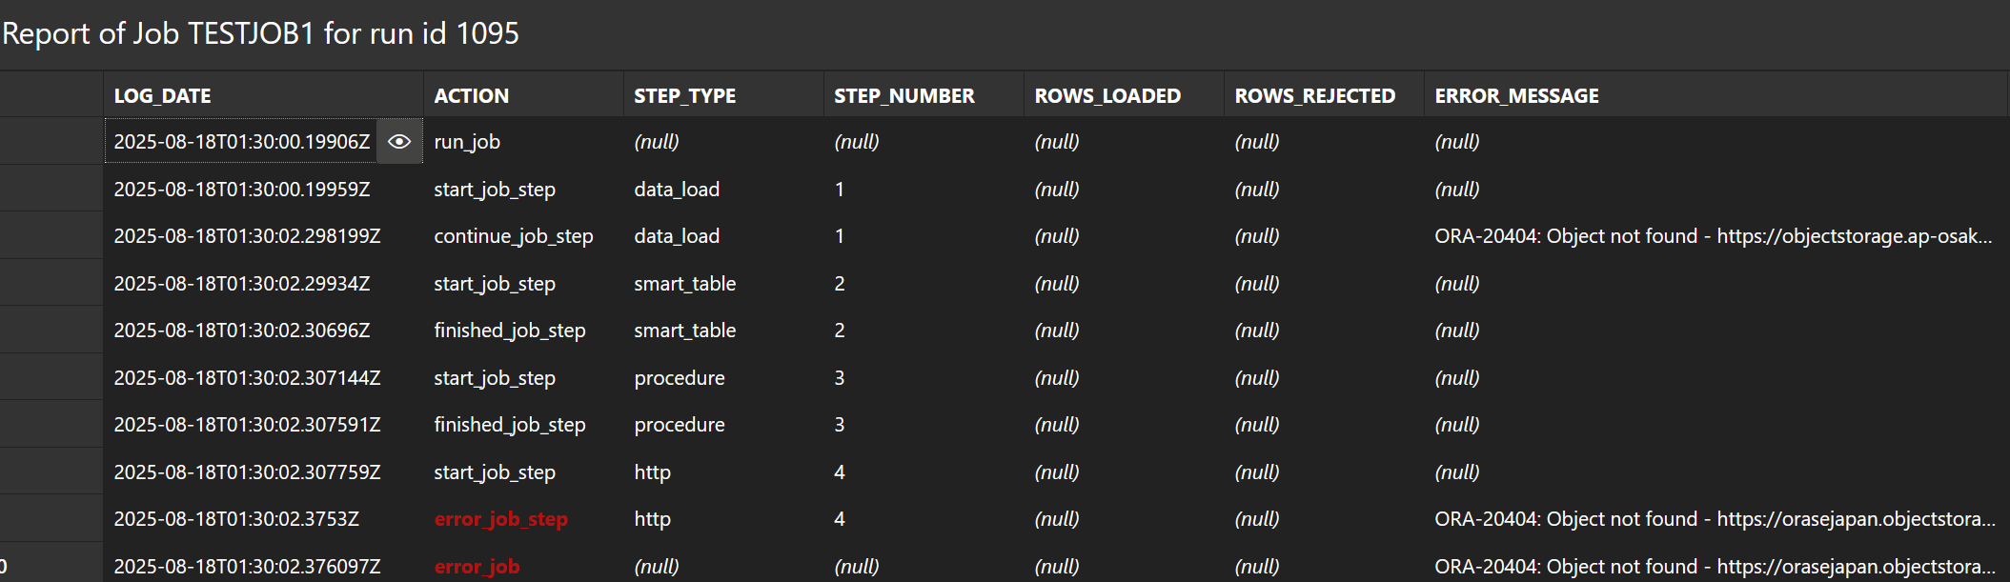
Task: Sort by the LOG_DATE column header
Action: pyautogui.click(x=263, y=95)
